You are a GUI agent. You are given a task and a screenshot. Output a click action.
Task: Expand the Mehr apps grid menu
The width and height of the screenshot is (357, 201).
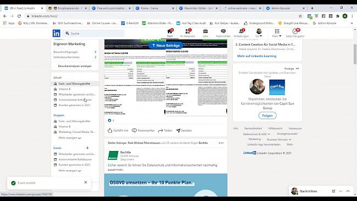tap(277, 33)
